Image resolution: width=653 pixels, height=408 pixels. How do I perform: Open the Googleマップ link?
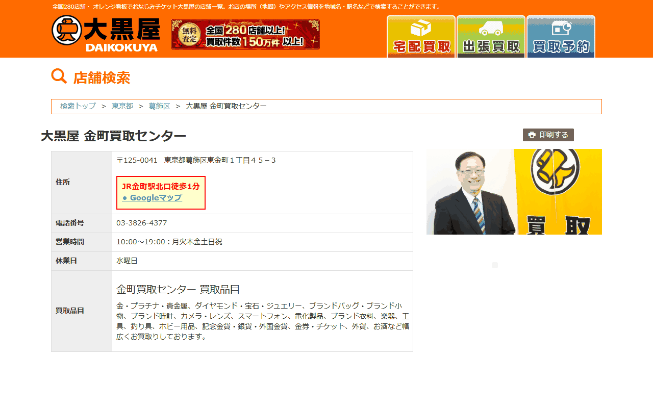point(152,198)
